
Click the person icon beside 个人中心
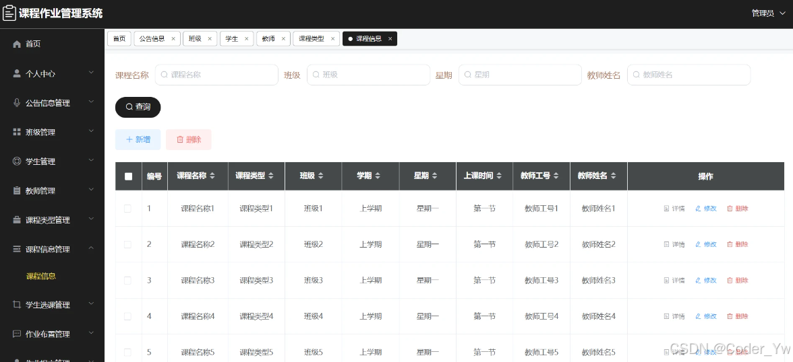click(x=17, y=74)
